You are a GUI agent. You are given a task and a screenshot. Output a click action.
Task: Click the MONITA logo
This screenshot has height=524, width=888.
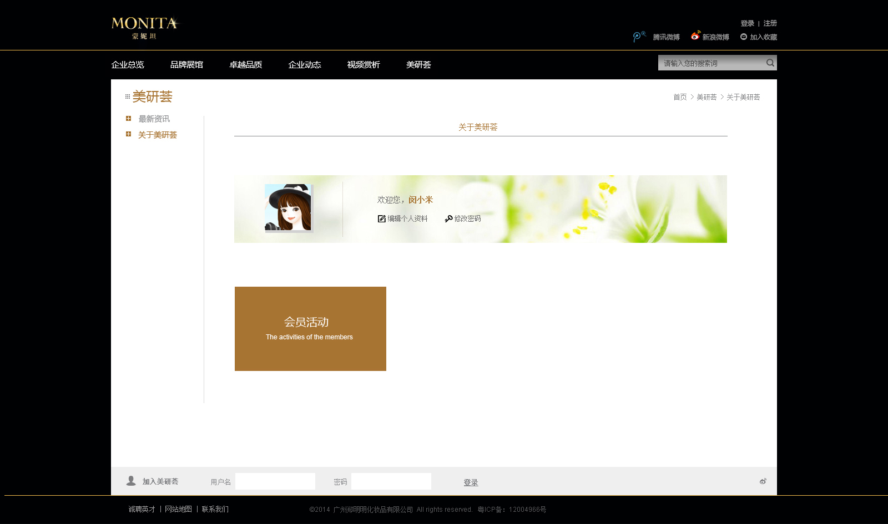click(145, 28)
